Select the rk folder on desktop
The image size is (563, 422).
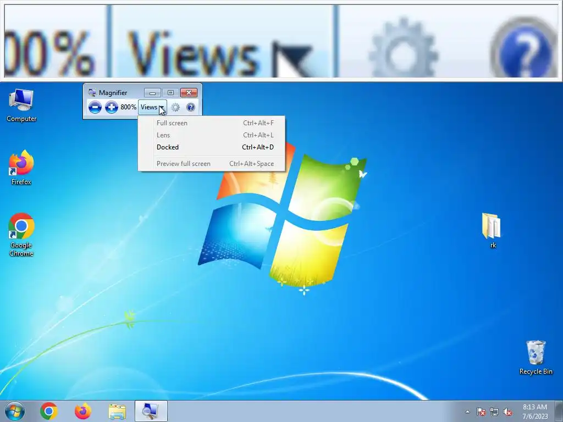(492, 231)
